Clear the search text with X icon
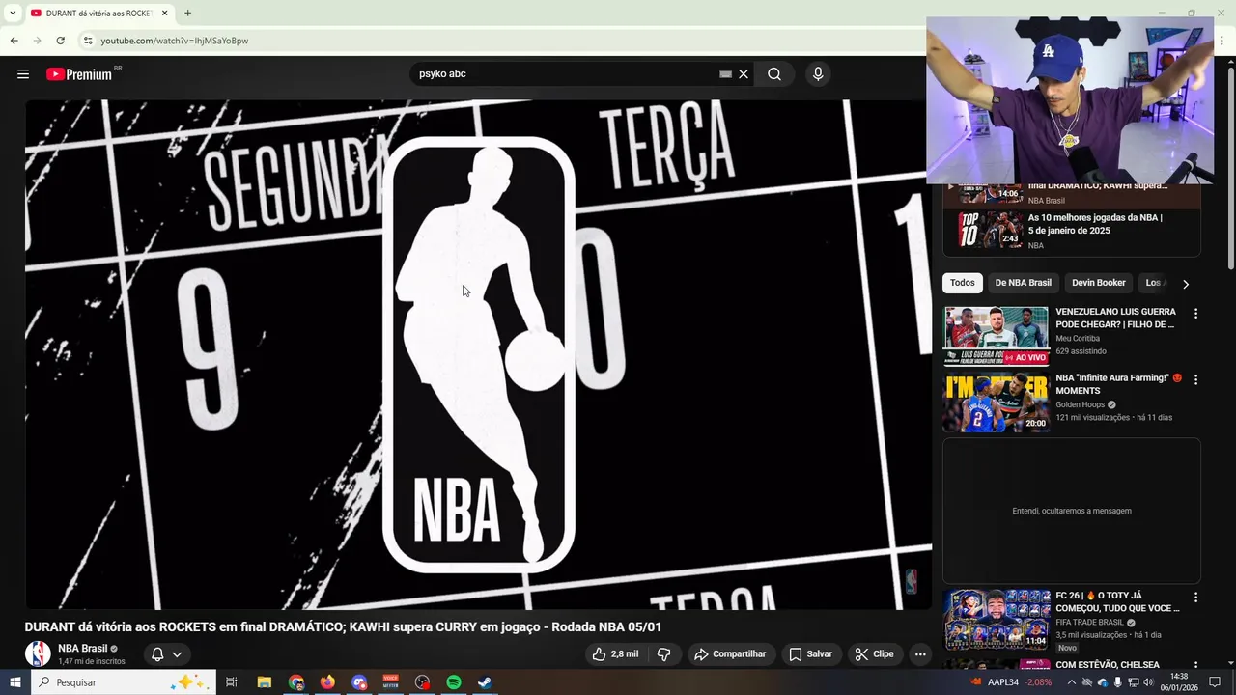The image size is (1236, 695). (x=744, y=74)
